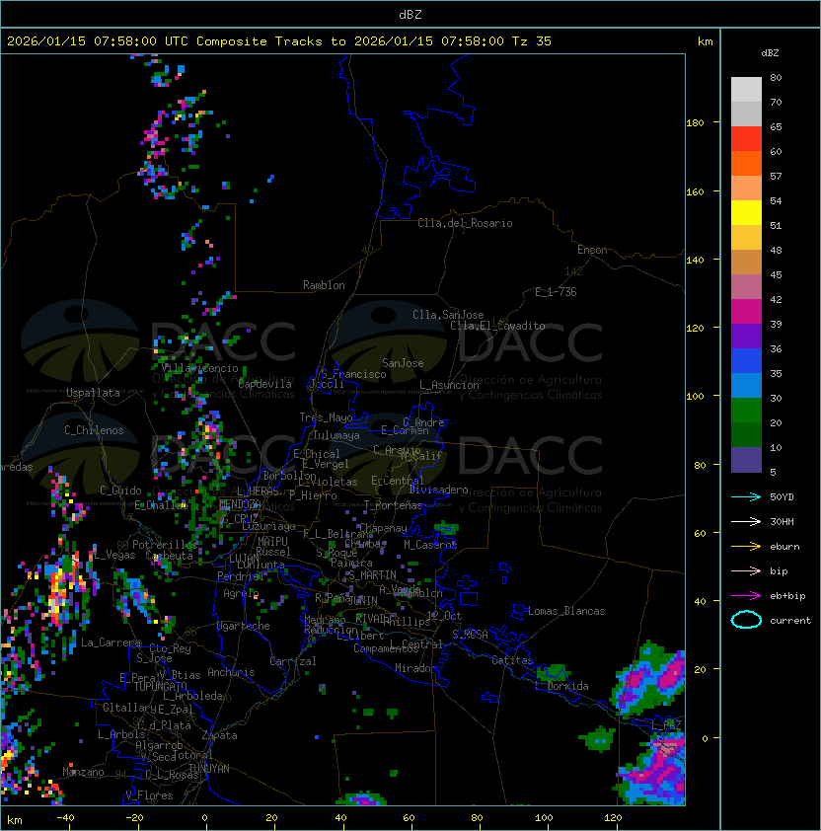Pick the slate purple bottom legend swatch

(746, 460)
